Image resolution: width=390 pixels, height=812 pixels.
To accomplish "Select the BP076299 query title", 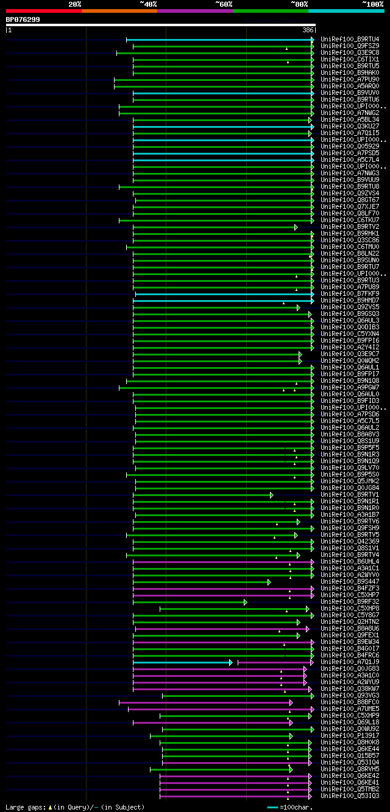I will (23, 19).
